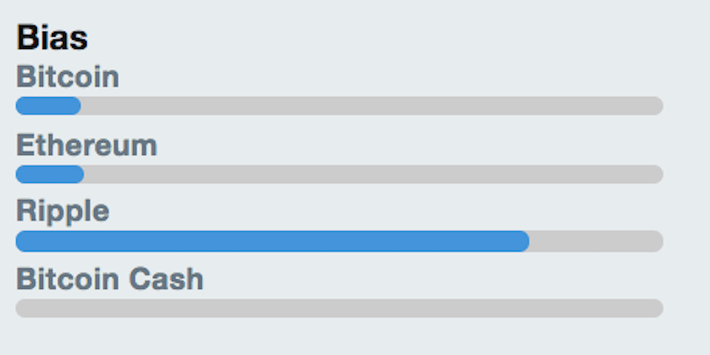Click the blue filled part of Ethereum bar

pyautogui.click(x=50, y=174)
